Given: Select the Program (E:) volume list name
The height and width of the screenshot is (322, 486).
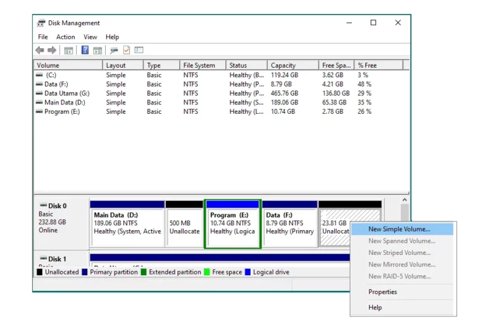Looking at the screenshot, I should pyautogui.click(x=62, y=111).
